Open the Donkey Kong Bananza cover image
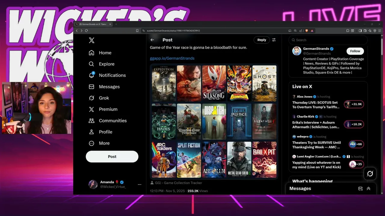The width and height of the screenshot is (385, 216). (239, 83)
